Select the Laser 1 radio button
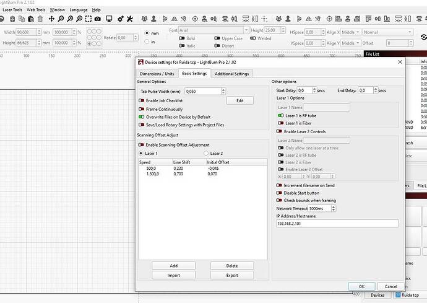Screen dimensions: 427x303 pos(141,153)
